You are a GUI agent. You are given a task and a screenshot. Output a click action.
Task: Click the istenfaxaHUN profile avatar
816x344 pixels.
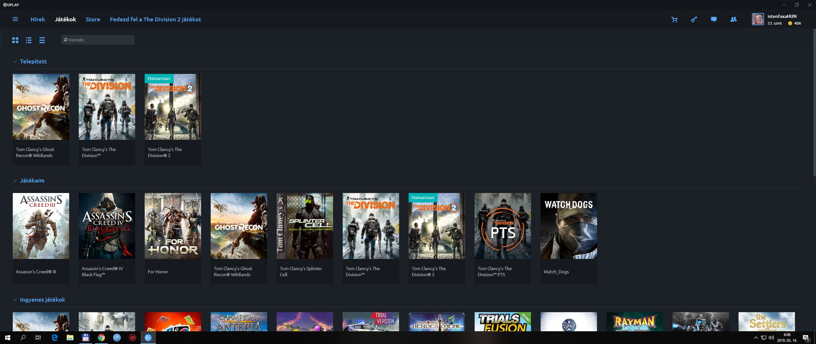758,19
